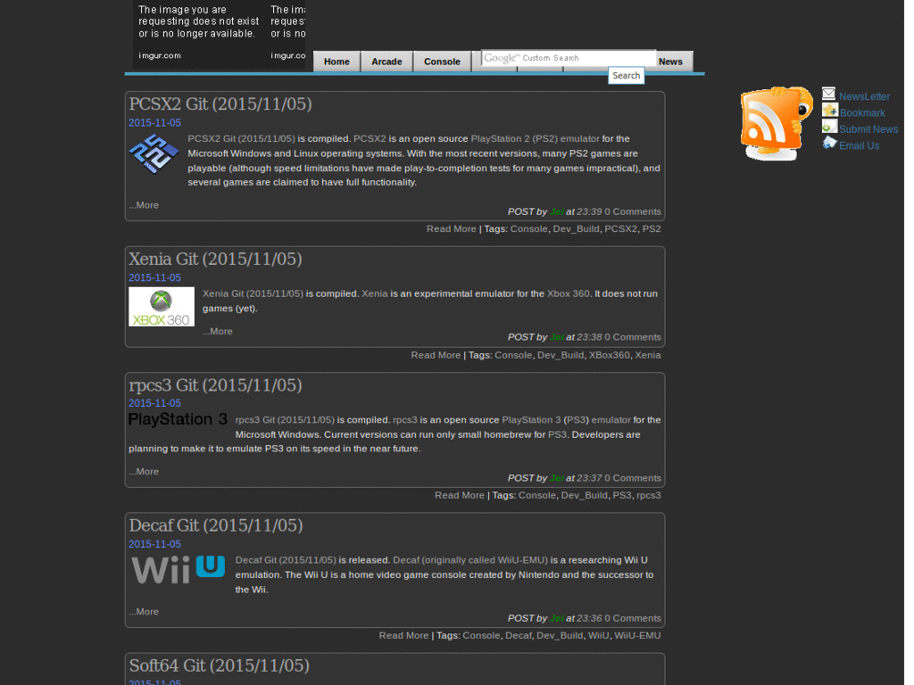Click the Xbox 360 link in Xenia description
This screenshot has width=914, height=685.
click(x=568, y=293)
